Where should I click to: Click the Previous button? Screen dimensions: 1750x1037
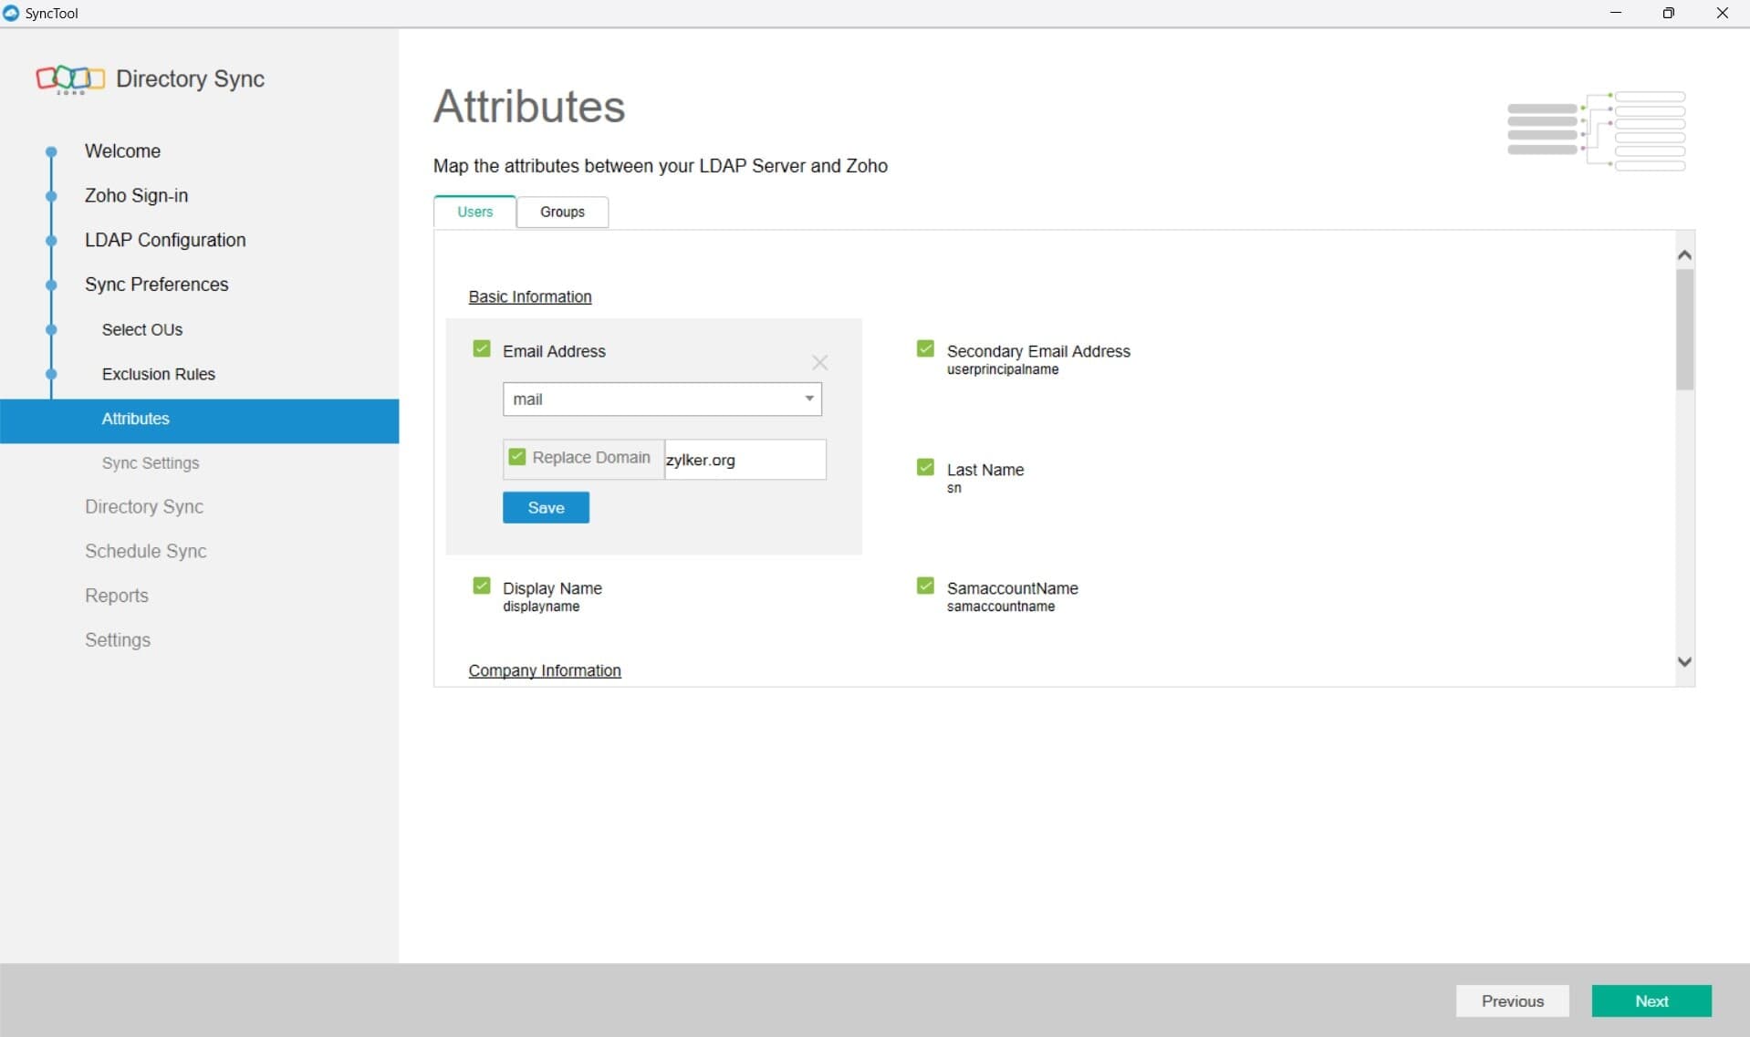1513,1001
